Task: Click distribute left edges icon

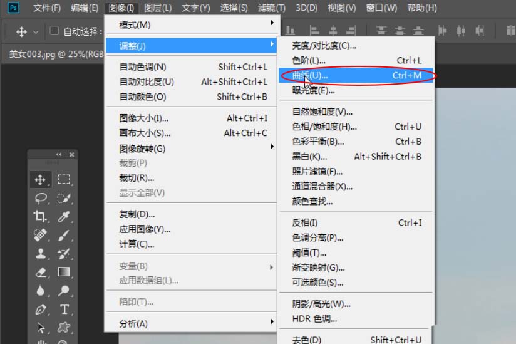Action: click(x=442, y=31)
